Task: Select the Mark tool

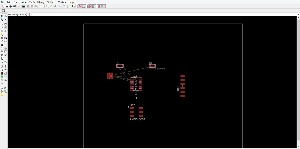Action: click(5, 20)
